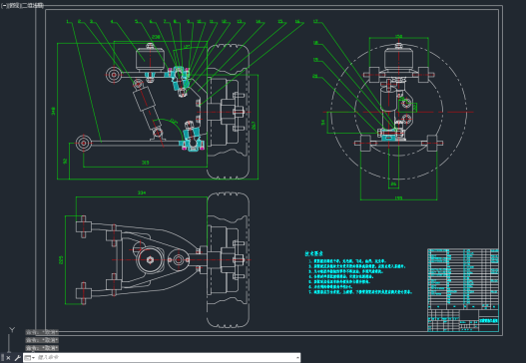
Task: Click the UCS Y axis icon
Action: 12,330
